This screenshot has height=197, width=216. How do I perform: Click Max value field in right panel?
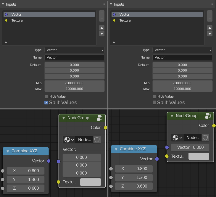tap(183, 89)
